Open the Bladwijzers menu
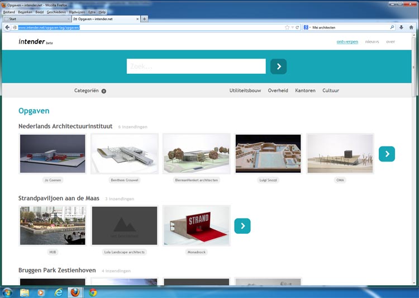The image size is (419, 298). [x=77, y=12]
